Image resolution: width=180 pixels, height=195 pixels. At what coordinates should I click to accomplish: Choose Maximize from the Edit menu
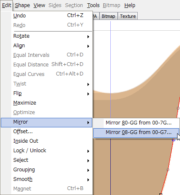[x=46, y=103]
